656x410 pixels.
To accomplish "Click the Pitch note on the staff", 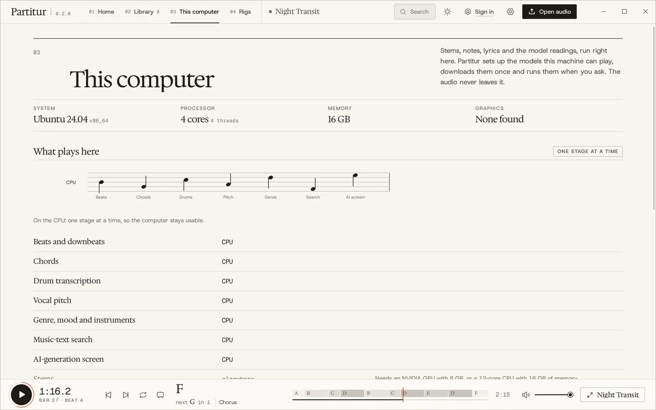I will 229,184.
